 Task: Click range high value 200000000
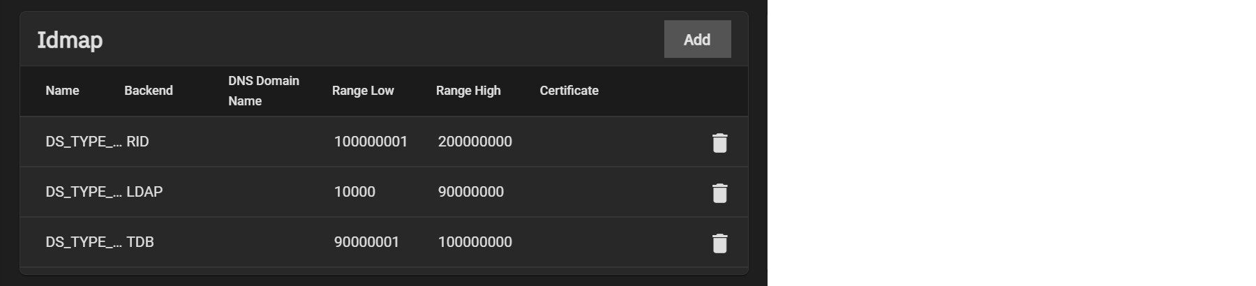[x=474, y=142]
